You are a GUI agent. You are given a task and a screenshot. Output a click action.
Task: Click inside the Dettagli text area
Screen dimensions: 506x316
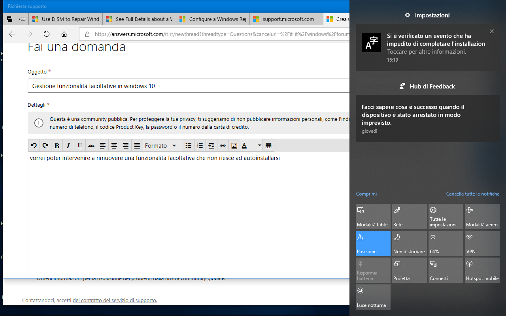[x=189, y=215]
